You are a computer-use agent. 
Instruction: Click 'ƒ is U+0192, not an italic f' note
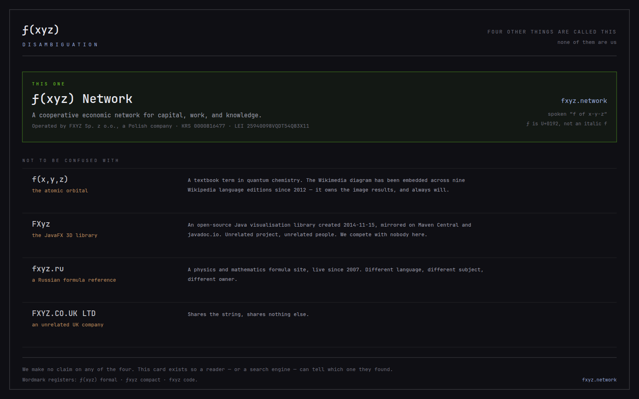click(566, 124)
